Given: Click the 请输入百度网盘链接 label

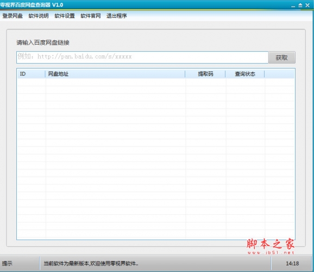Looking at the screenshot, I should pyautogui.click(x=43, y=42).
